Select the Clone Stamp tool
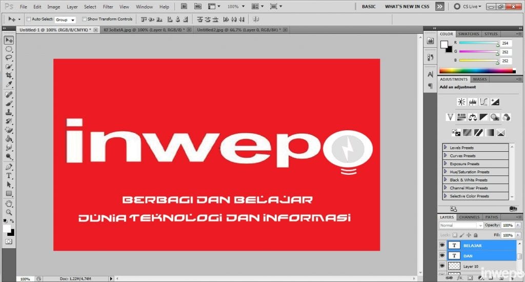 9,112
